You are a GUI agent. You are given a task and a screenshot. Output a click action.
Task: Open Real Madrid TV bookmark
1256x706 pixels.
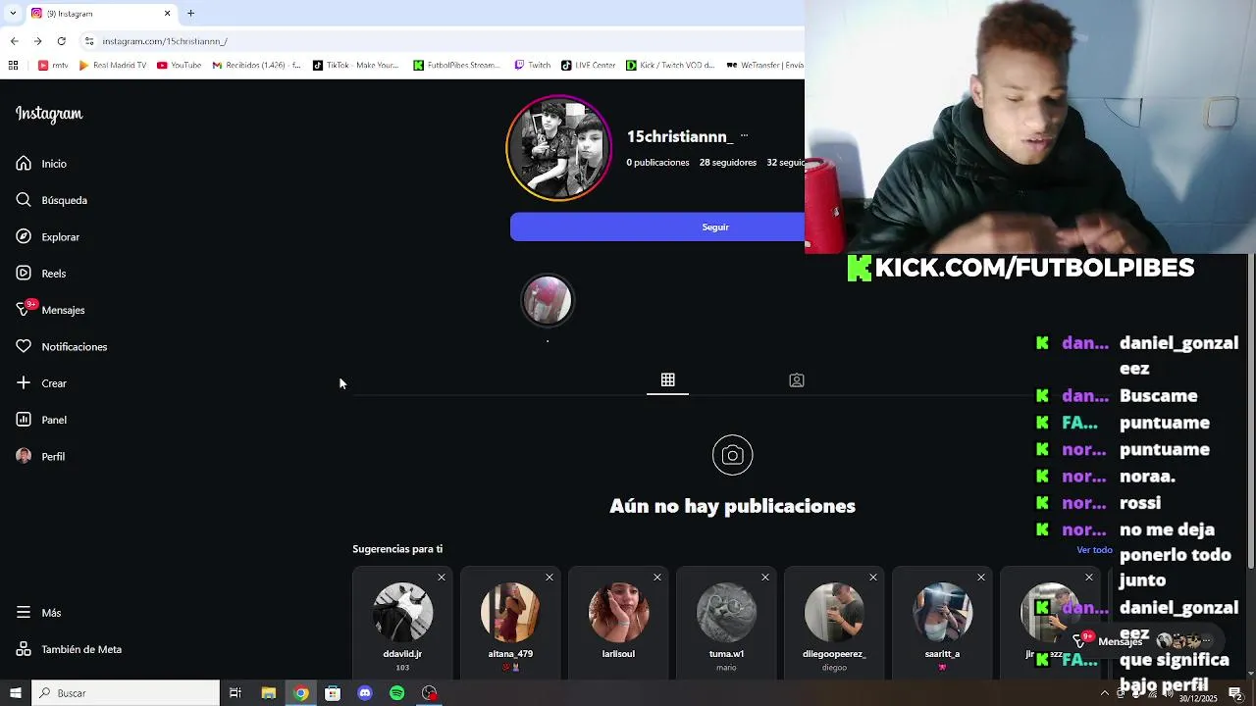point(112,66)
